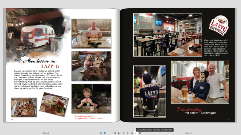Screen dimensions: 241x135
Task: Select the photo of woman eating burger
Action: click(x=91, y=98)
